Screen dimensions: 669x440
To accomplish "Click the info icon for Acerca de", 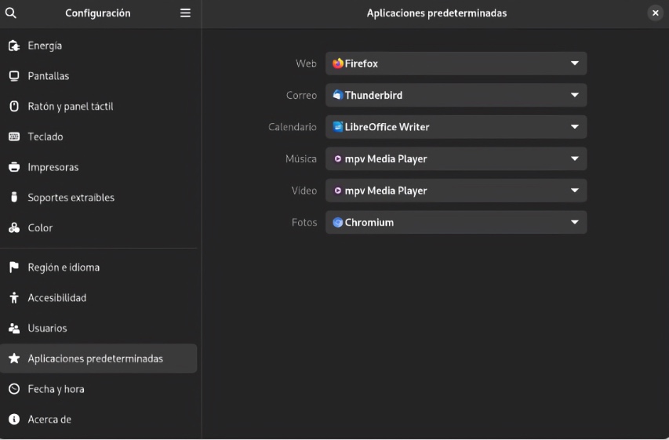I will tap(14, 419).
